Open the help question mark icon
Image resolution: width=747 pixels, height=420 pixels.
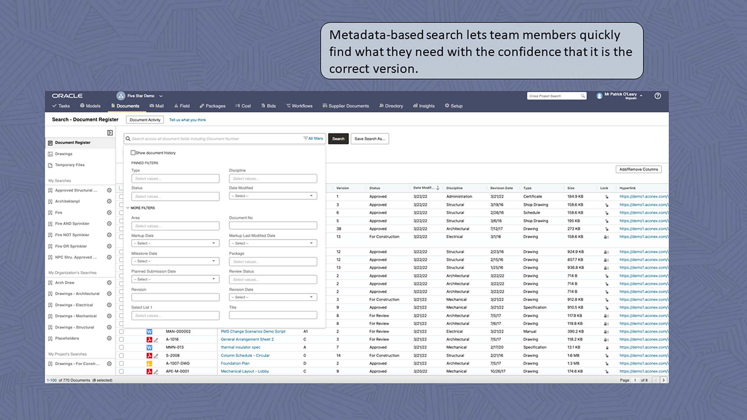click(x=658, y=96)
